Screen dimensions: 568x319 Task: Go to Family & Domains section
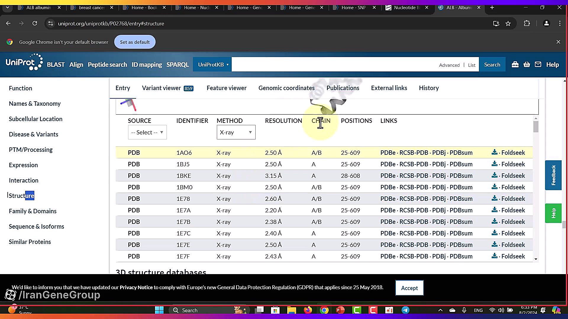[33, 211]
